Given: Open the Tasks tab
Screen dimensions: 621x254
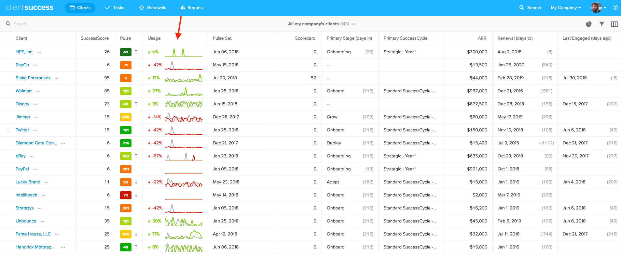Looking at the screenshot, I should coord(115,8).
